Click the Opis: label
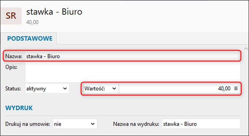This screenshot has height=136, width=249. tap(11, 67)
